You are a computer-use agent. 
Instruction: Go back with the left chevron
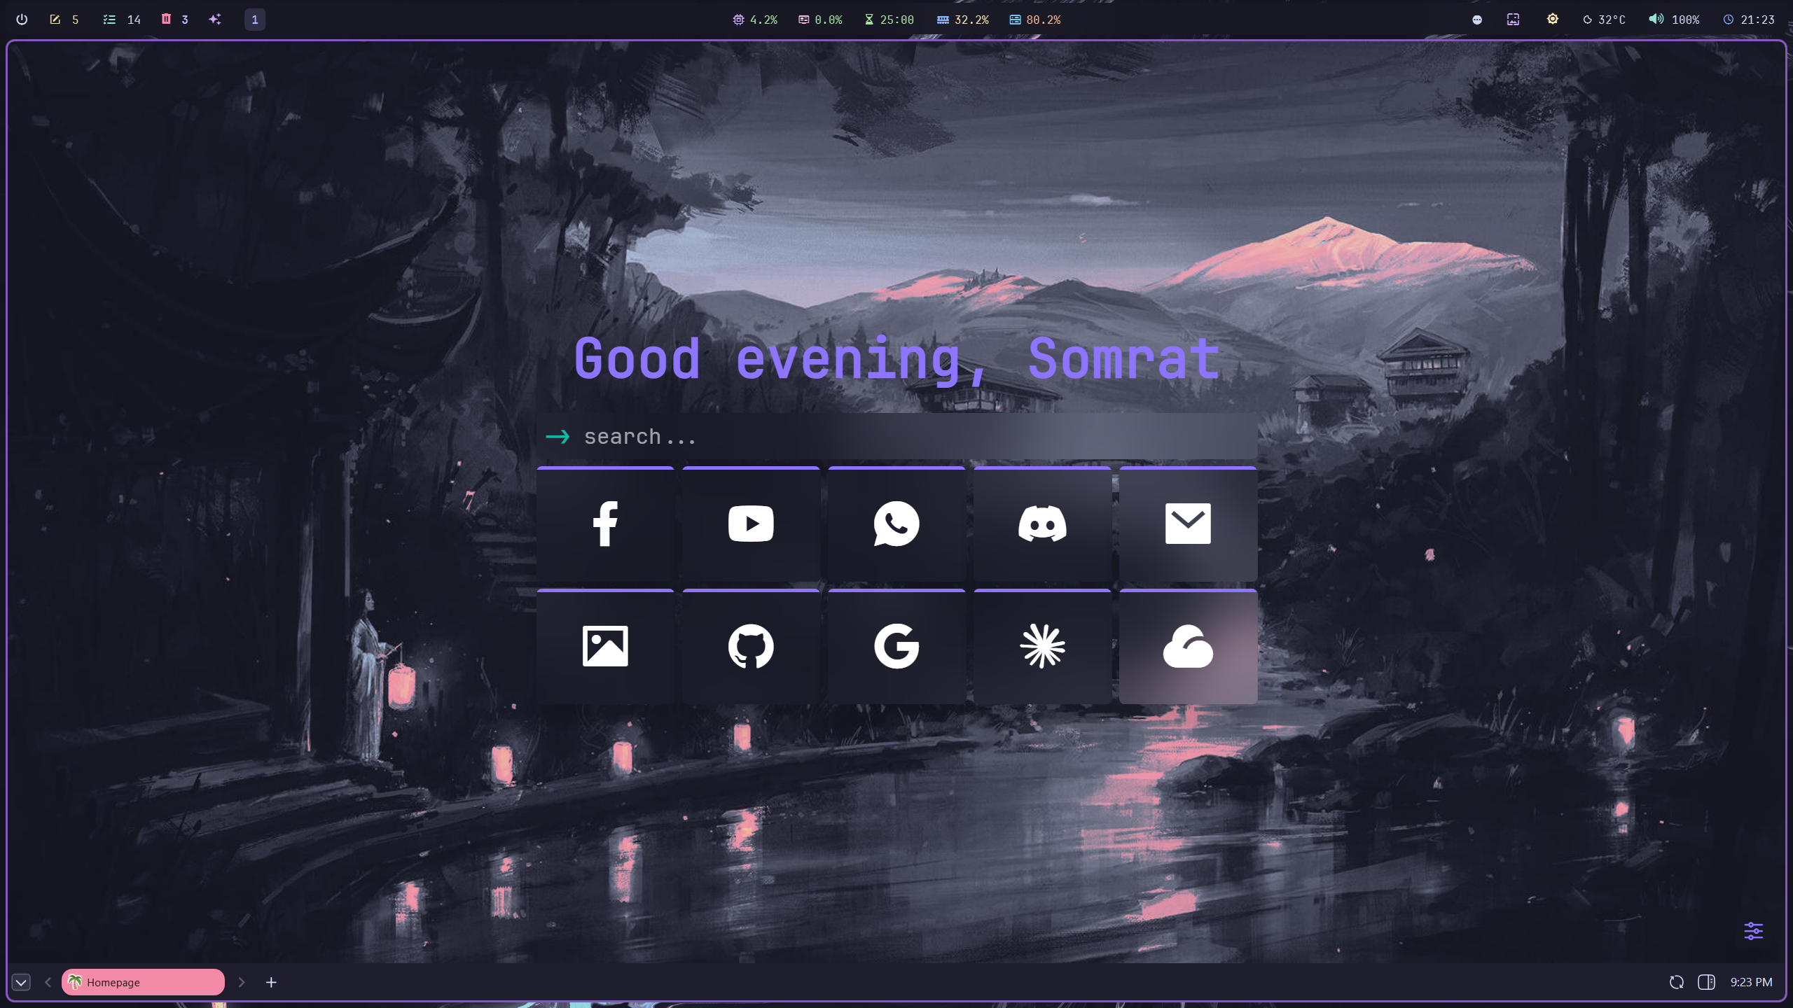[x=48, y=982]
